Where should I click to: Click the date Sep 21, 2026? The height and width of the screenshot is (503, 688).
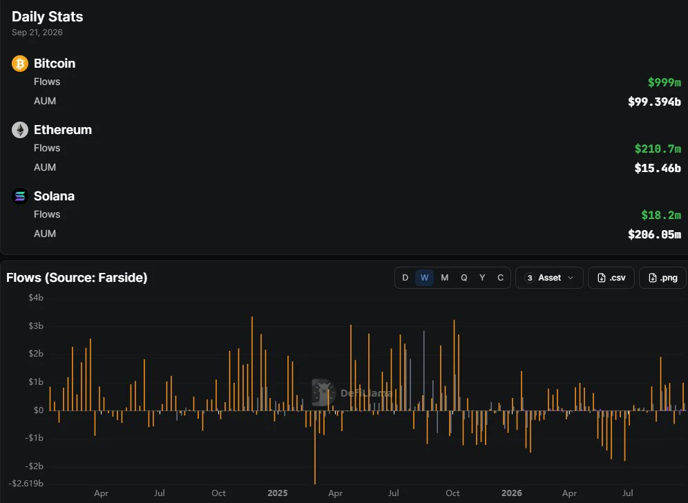[x=37, y=32]
